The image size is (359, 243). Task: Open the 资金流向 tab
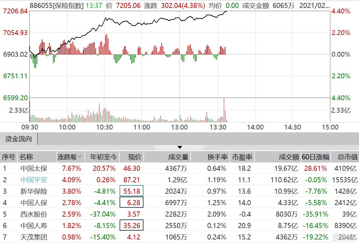pyautogui.click(x=18, y=139)
